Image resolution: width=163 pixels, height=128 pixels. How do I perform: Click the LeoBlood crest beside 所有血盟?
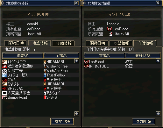[110, 29]
